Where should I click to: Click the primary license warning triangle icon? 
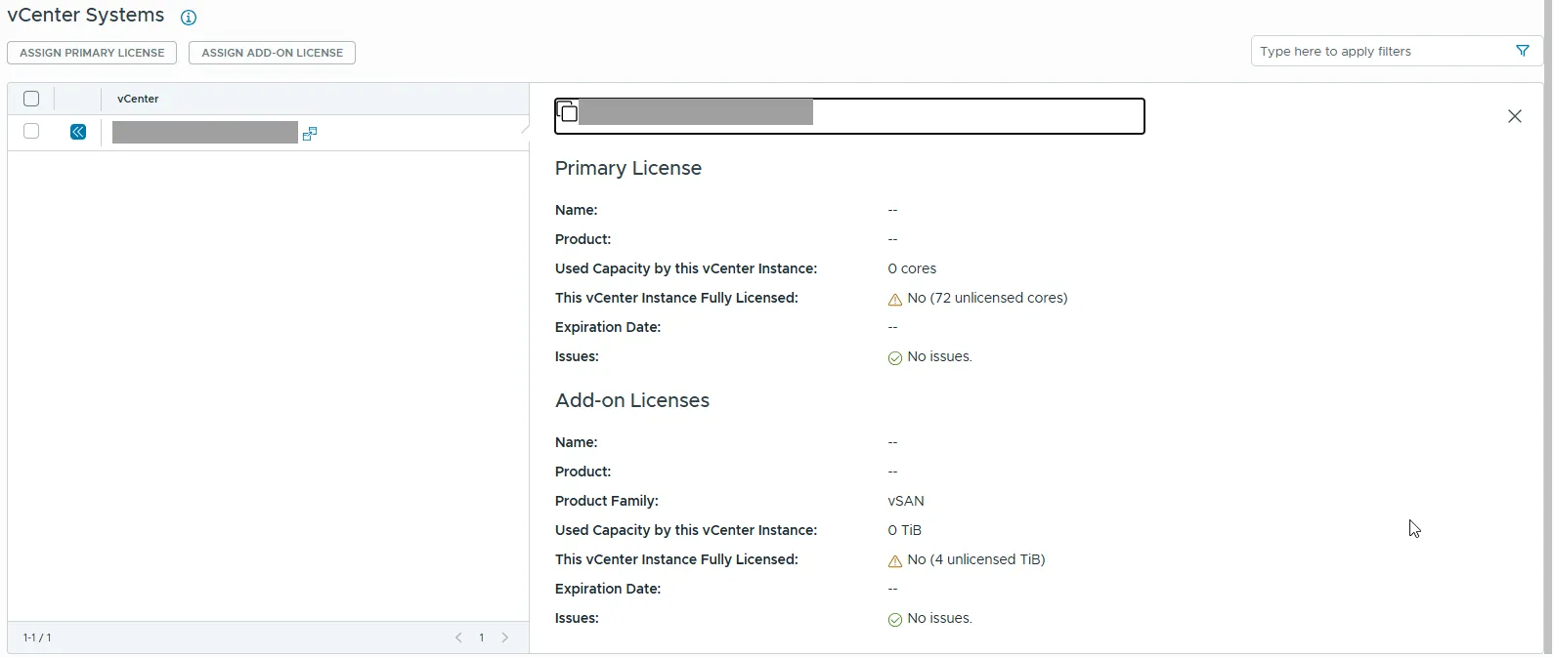[894, 300]
